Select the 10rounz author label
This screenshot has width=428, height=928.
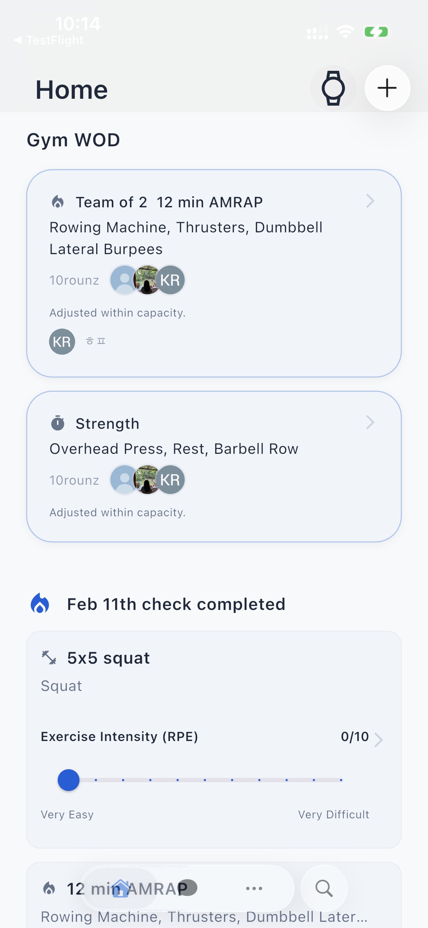click(x=74, y=280)
